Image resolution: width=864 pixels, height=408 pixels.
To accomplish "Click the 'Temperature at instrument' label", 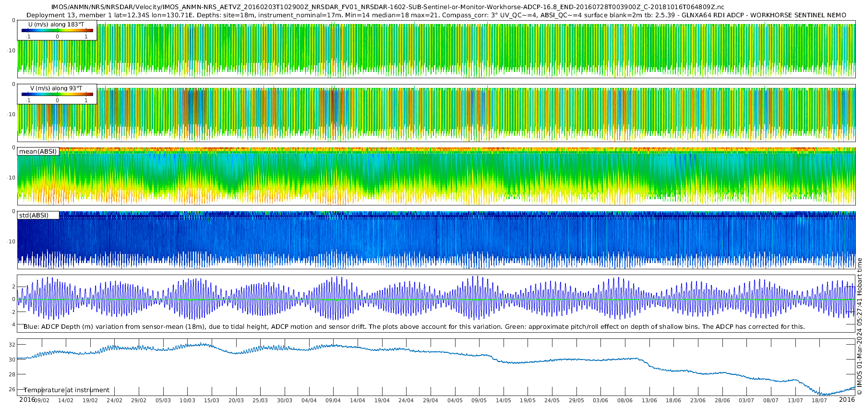I will coord(67,390).
